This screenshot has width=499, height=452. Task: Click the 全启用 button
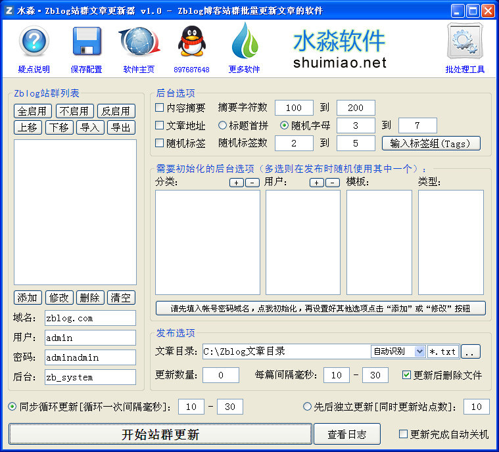pyautogui.click(x=33, y=111)
